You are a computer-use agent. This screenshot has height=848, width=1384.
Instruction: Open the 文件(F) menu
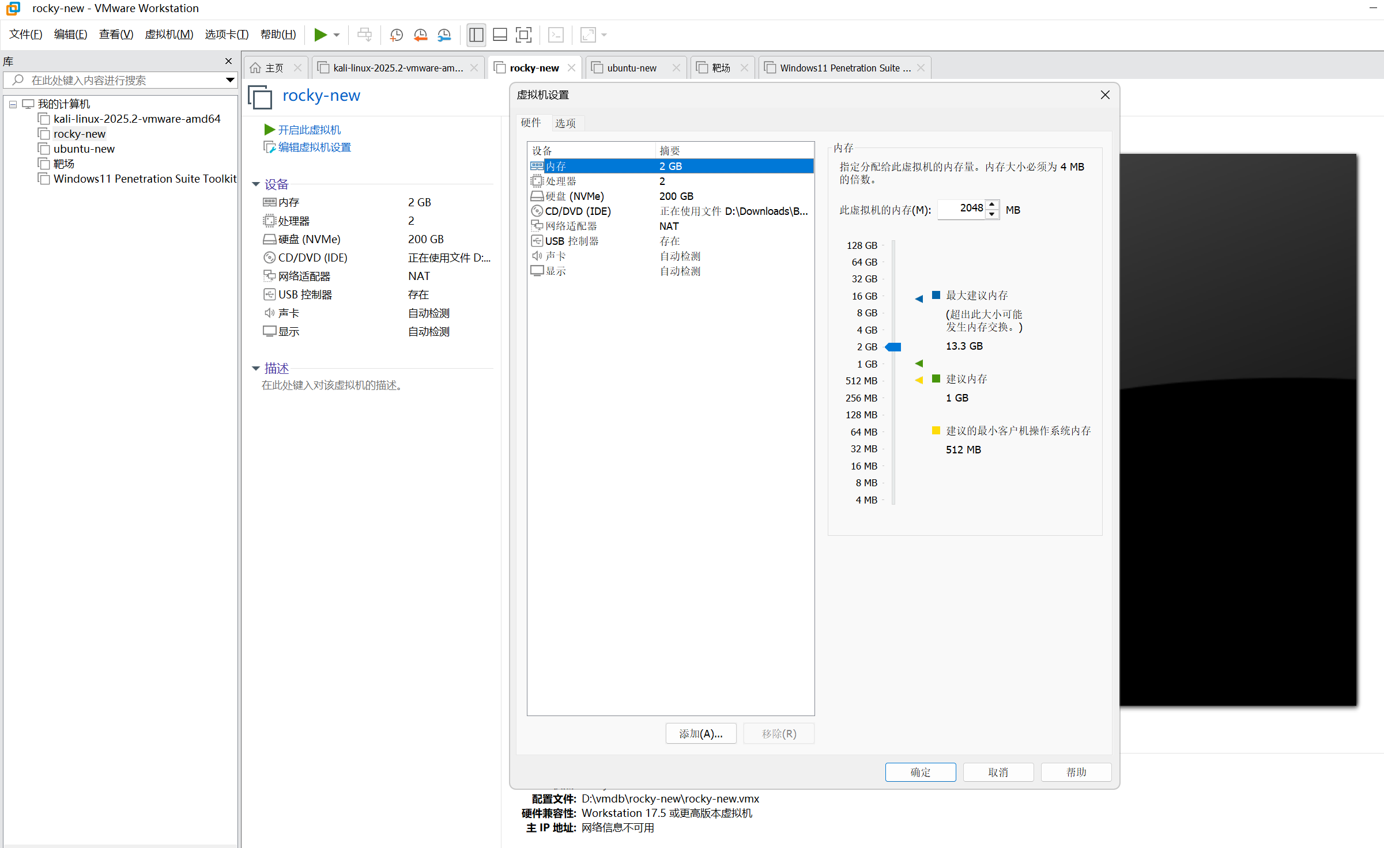[x=26, y=35]
